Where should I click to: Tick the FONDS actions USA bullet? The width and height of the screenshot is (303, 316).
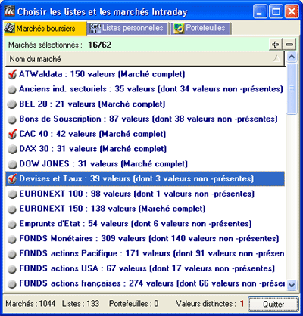tap(12, 269)
